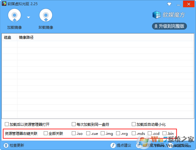Click the 软媒魔方 cube logo
Viewport: 196px width, 150px height.
pyautogui.click(x=156, y=15)
